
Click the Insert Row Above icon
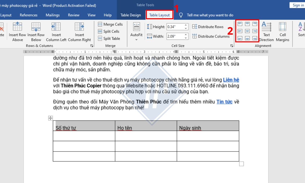click(x=17, y=27)
